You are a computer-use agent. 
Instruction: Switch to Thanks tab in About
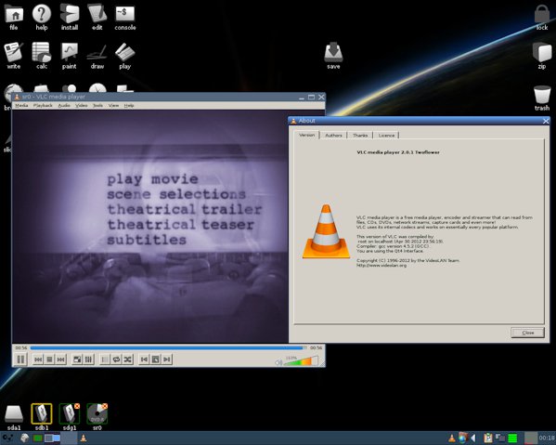click(x=360, y=136)
